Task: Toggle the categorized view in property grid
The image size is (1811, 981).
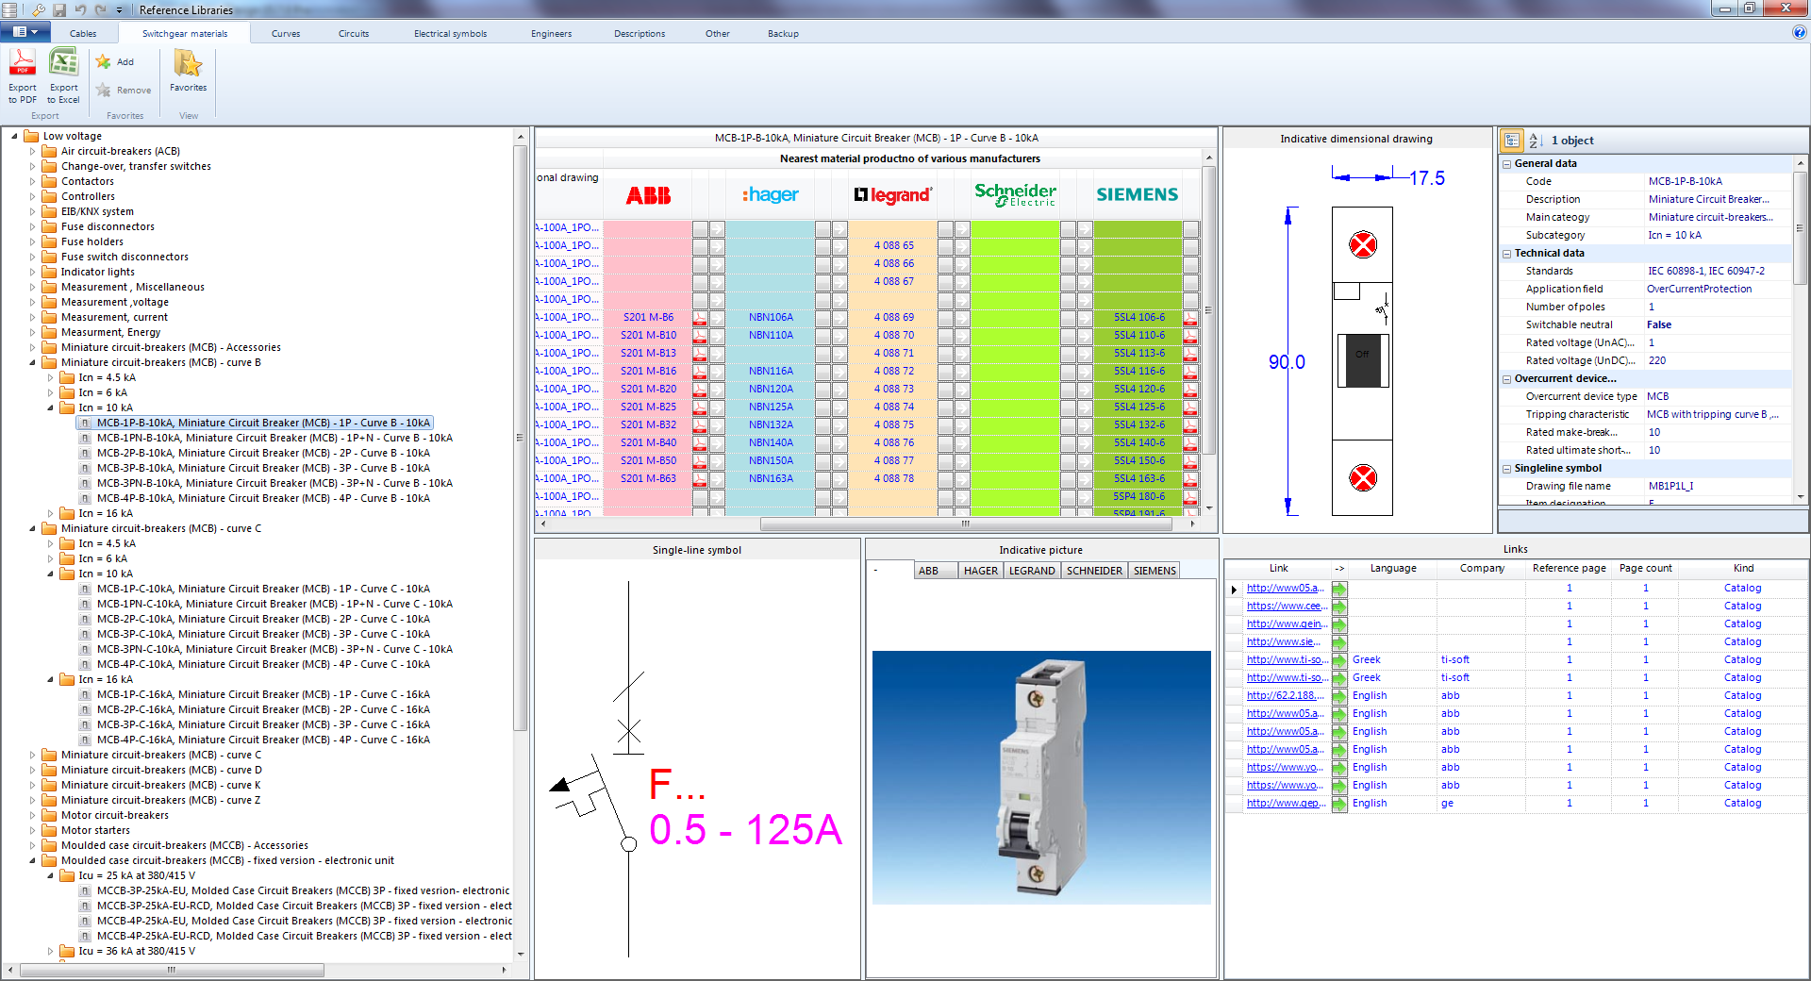Action: (x=1512, y=141)
